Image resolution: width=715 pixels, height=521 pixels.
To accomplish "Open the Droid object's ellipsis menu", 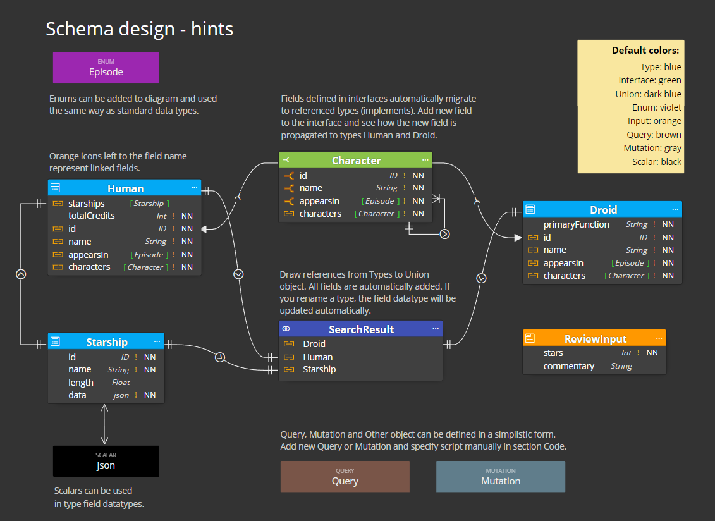I will point(675,209).
